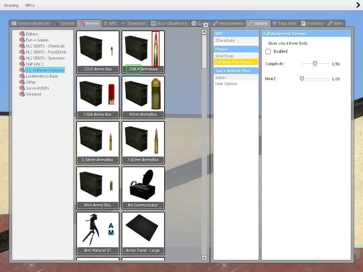Open SmartSnap options
The height and width of the screenshot is (272, 363).
click(236, 56)
